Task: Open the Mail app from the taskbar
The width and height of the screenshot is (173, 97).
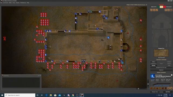Action: point(59,95)
